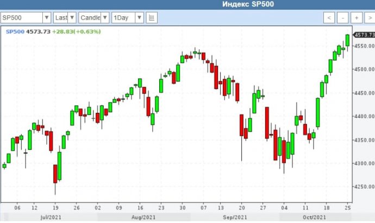Click the red candle above Sep 20 date
The image size is (375, 223).
[x=241, y=125]
